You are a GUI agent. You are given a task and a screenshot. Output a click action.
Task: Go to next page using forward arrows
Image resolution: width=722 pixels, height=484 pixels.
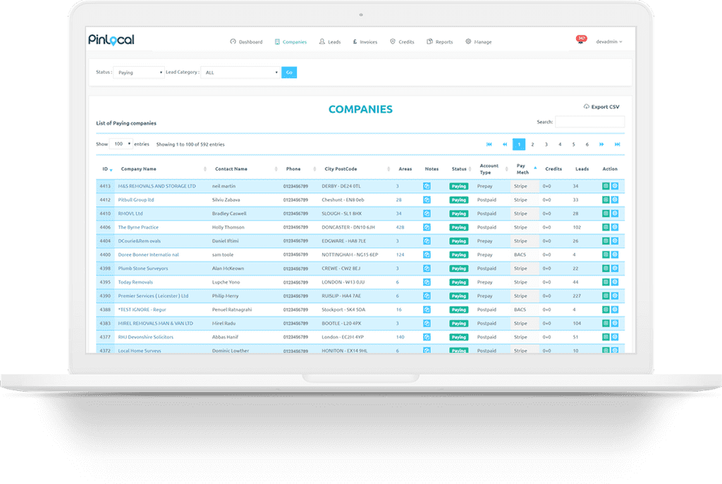[601, 144]
